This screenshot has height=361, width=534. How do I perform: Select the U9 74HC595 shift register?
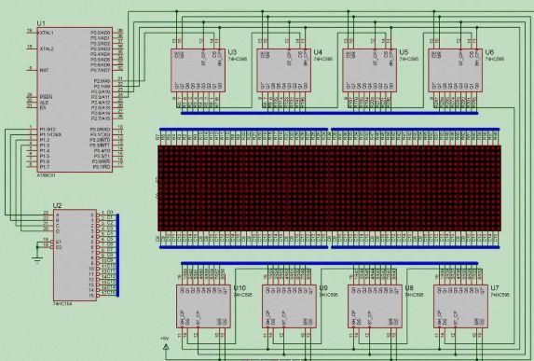(289, 307)
